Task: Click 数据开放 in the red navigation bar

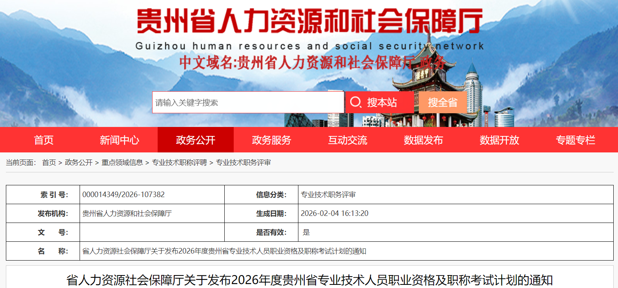Action: coord(499,140)
